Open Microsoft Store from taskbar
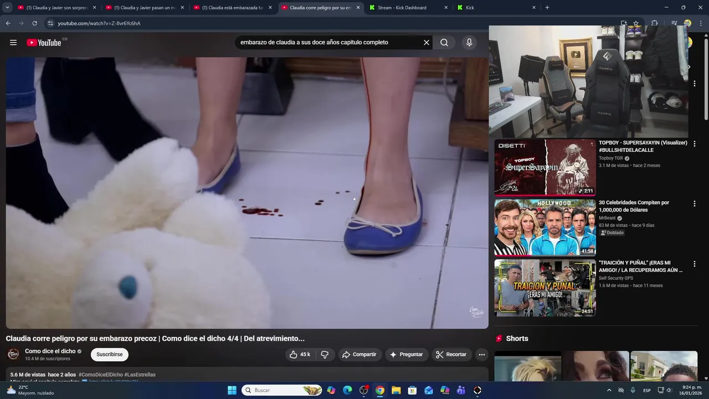This screenshot has width=709, height=399. 412,390
